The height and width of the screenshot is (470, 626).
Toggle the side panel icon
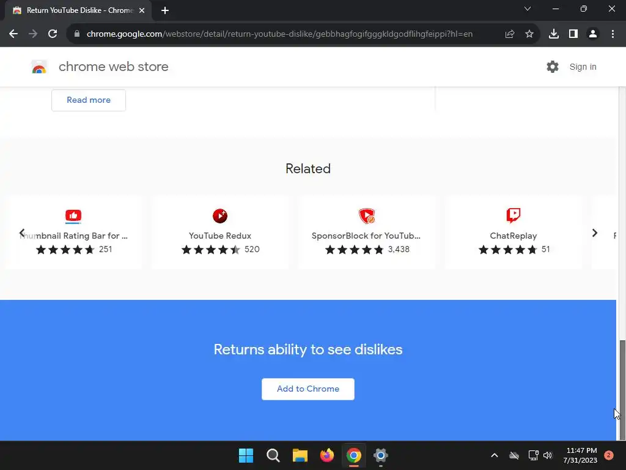(573, 34)
